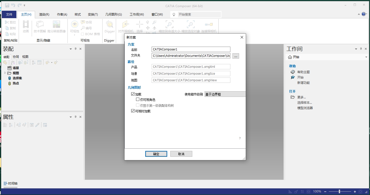This screenshot has height=195, width=370.
Task: Disable the 可视时加载 checkbox
Action: (133, 110)
